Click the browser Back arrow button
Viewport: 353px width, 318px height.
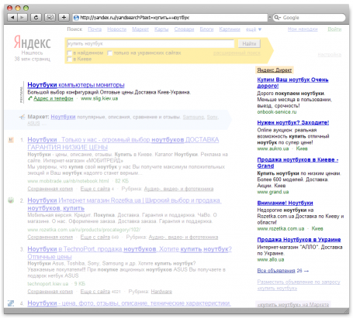(x=12, y=17)
